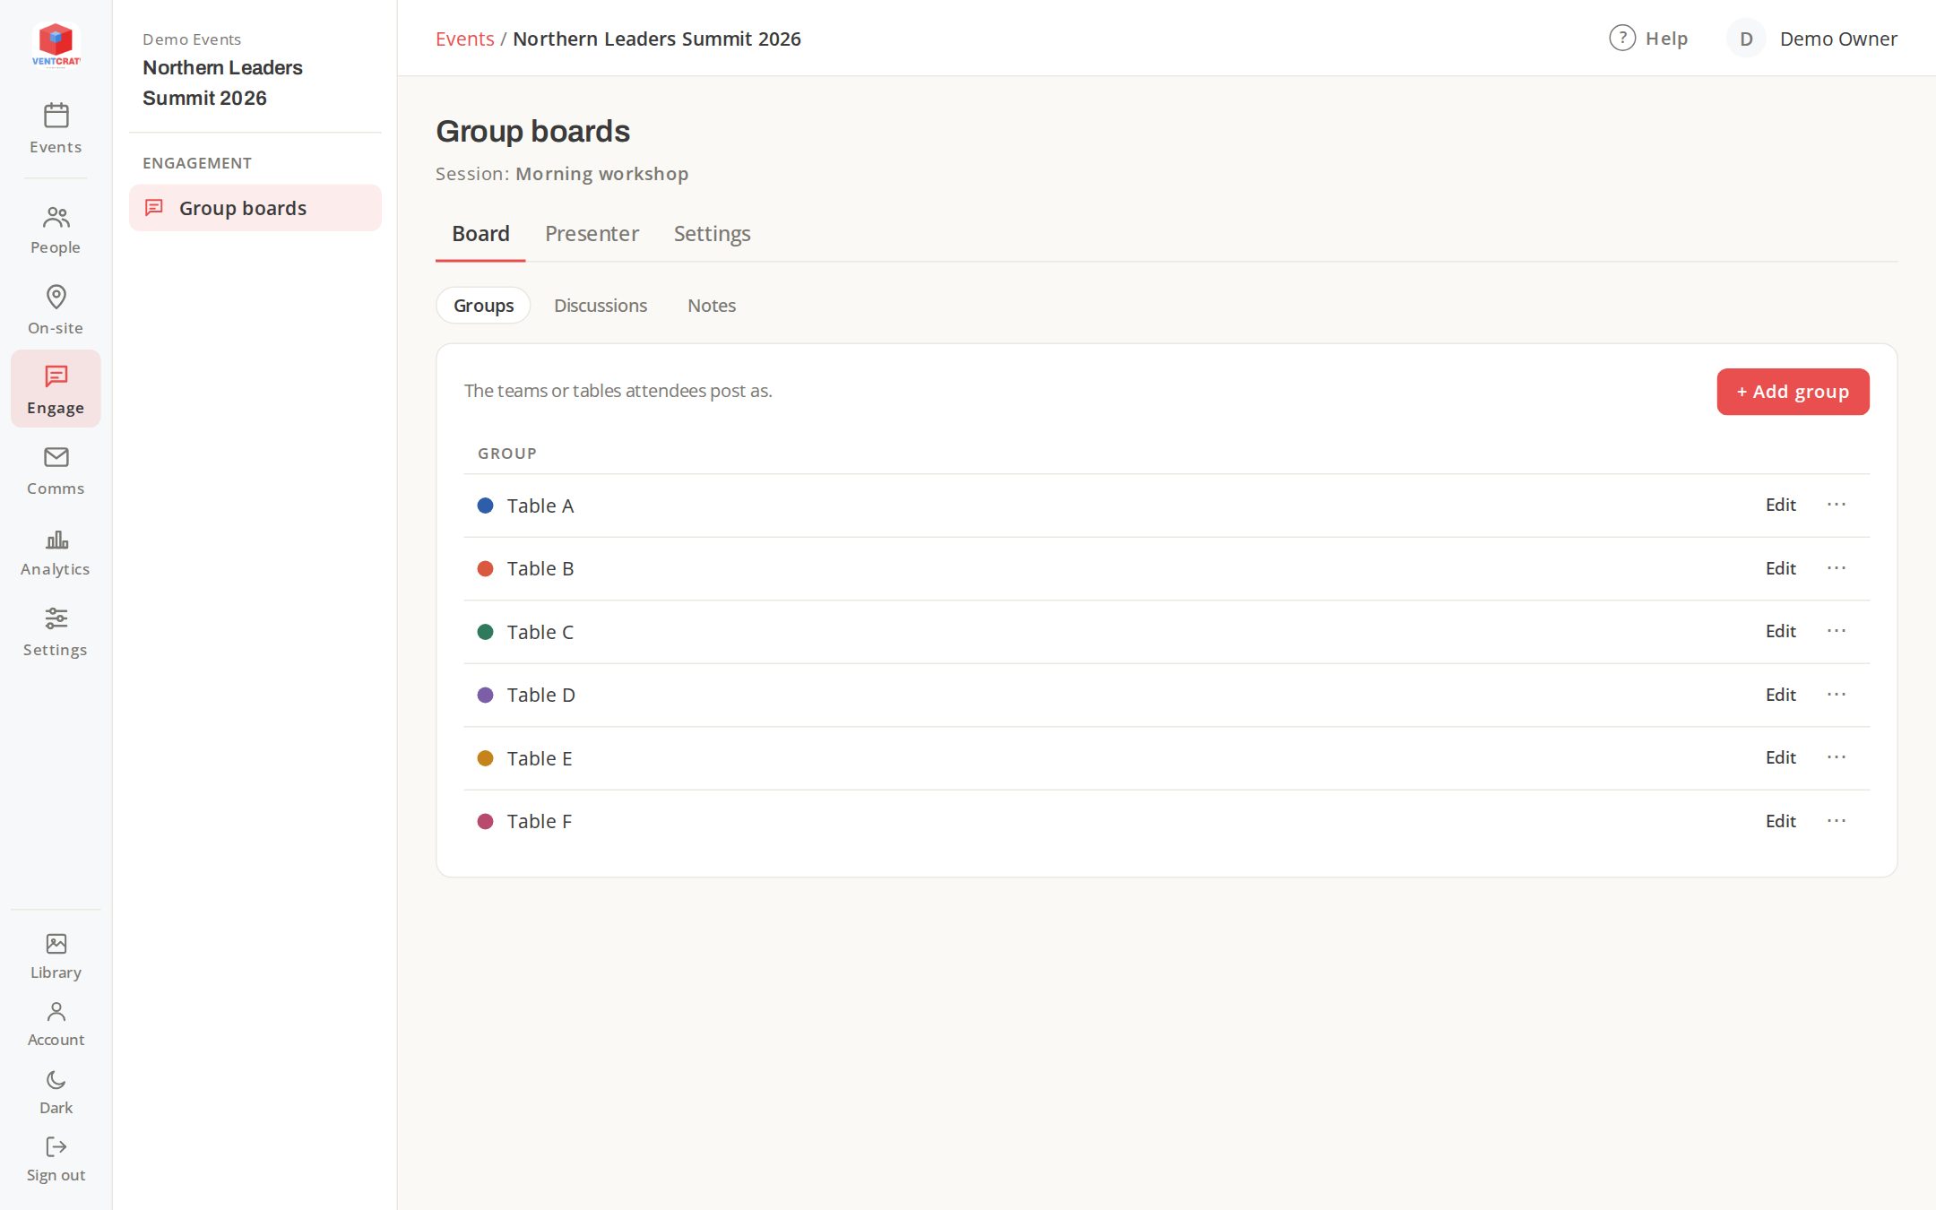Edit the Table D group
1936x1210 pixels.
tap(1780, 695)
